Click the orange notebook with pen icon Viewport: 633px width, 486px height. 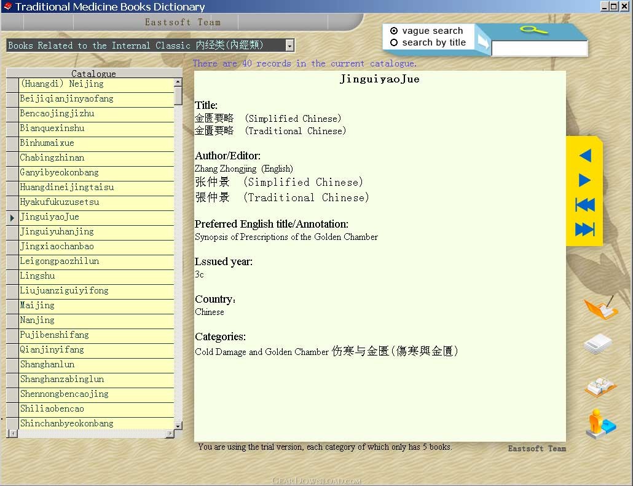(x=599, y=308)
